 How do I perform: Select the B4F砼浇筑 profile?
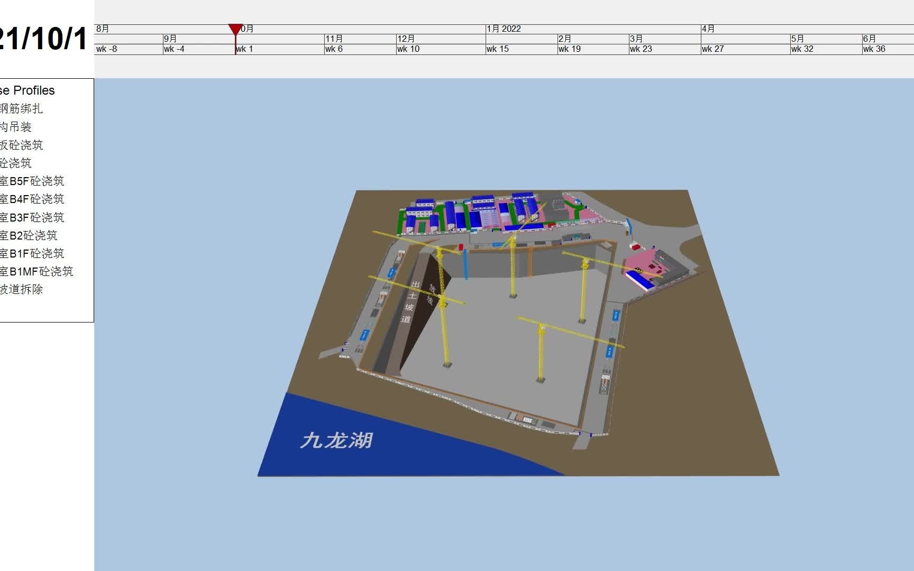pos(32,199)
